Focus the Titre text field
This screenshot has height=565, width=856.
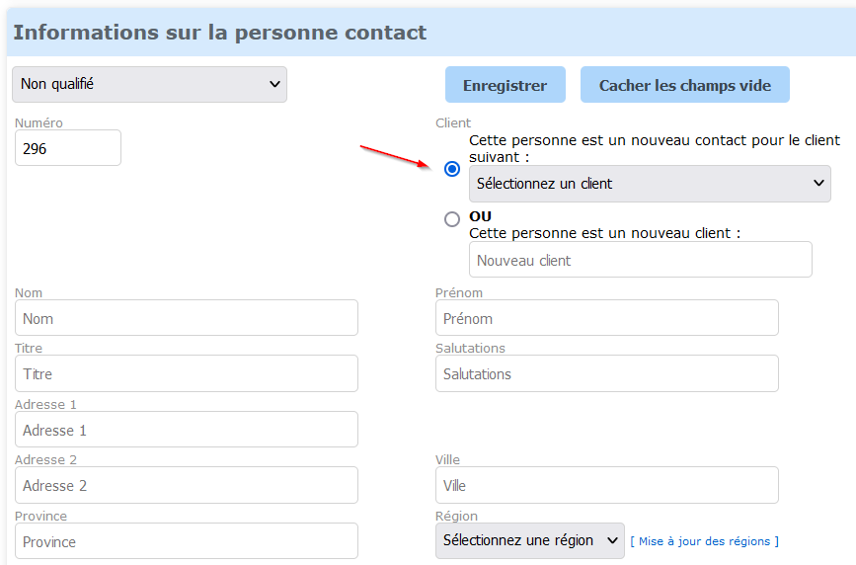187,374
